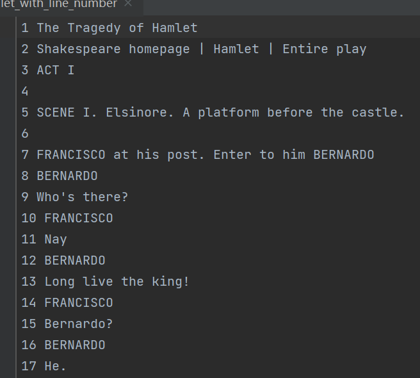Click 'FRANCISCO' on line 14
Viewport: 420px width, 378px height.
click(x=78, y=303)
